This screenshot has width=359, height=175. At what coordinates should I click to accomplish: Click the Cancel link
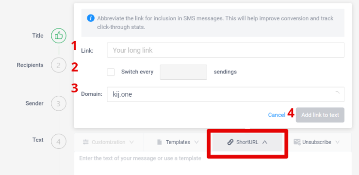277,115
